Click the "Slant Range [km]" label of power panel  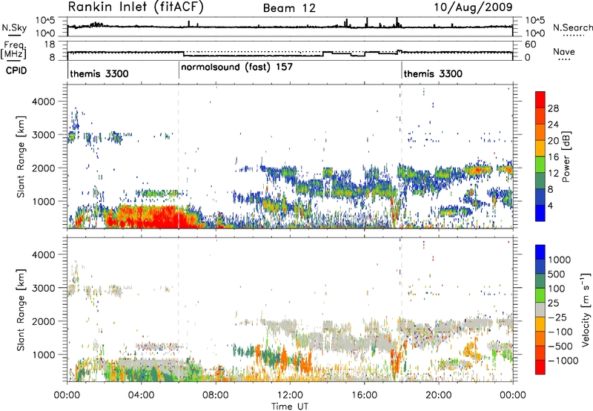(x=20, y=157)
